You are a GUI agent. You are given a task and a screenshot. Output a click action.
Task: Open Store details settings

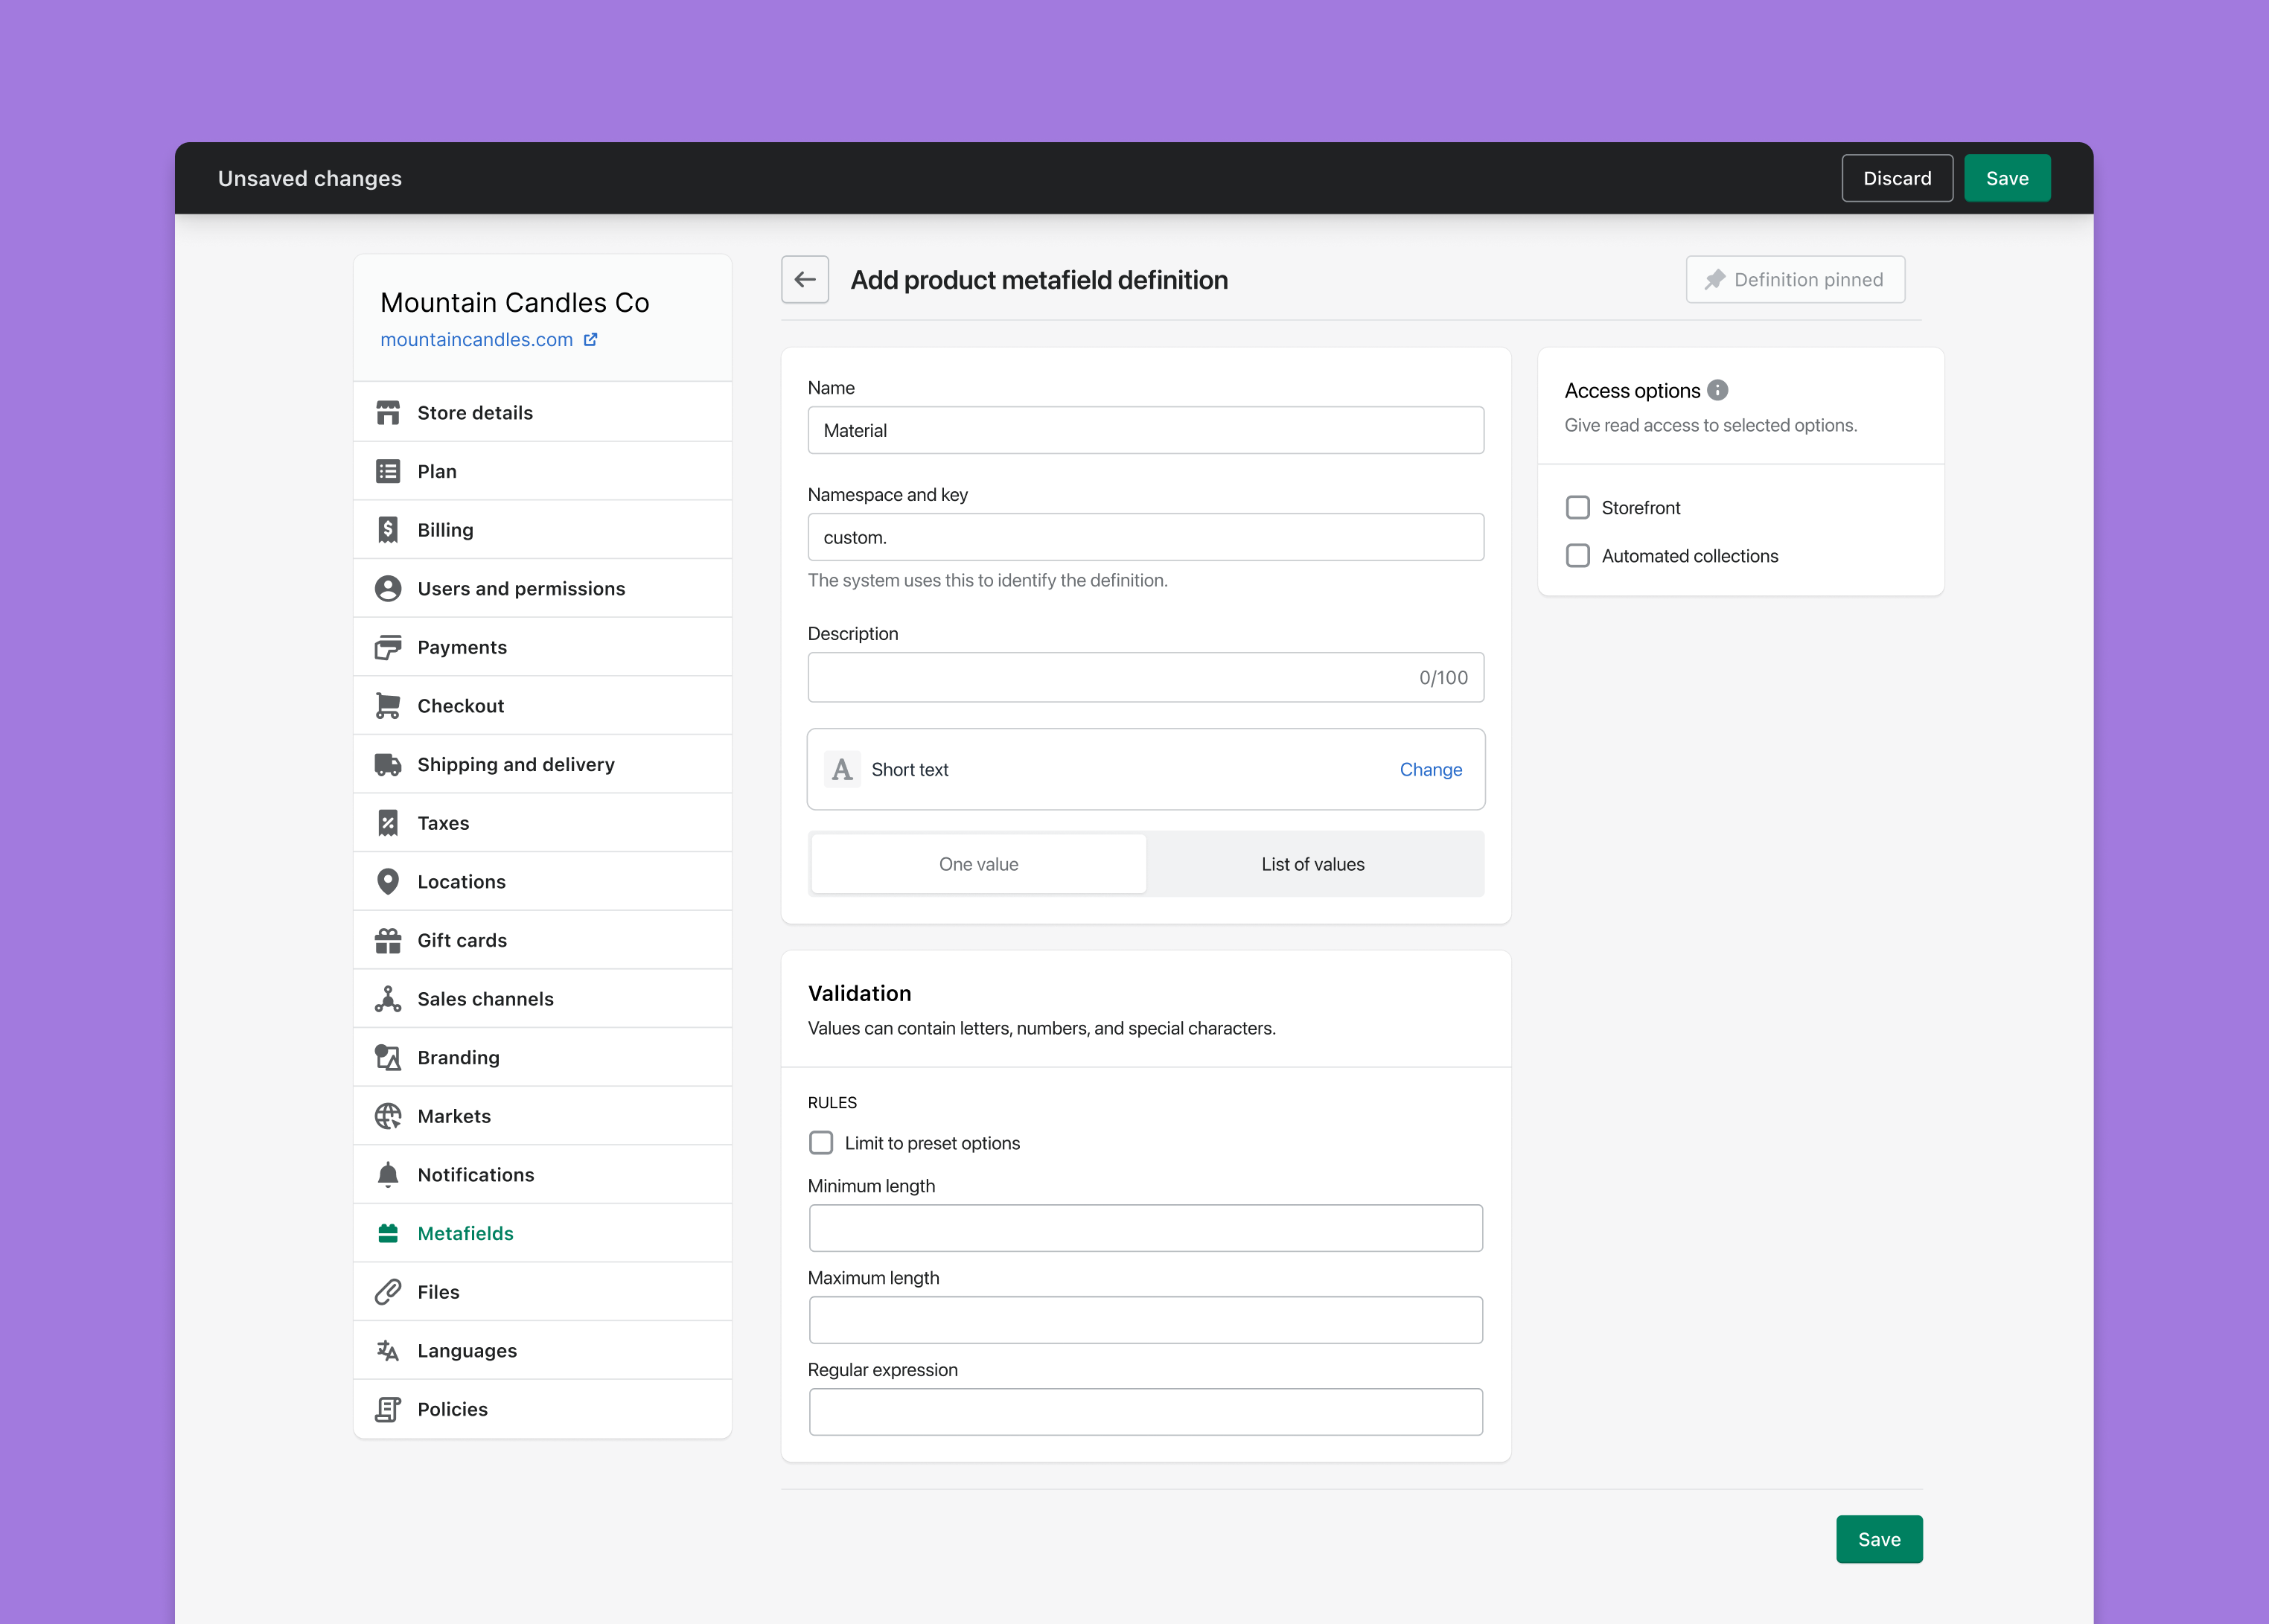[x=543, y=413]
